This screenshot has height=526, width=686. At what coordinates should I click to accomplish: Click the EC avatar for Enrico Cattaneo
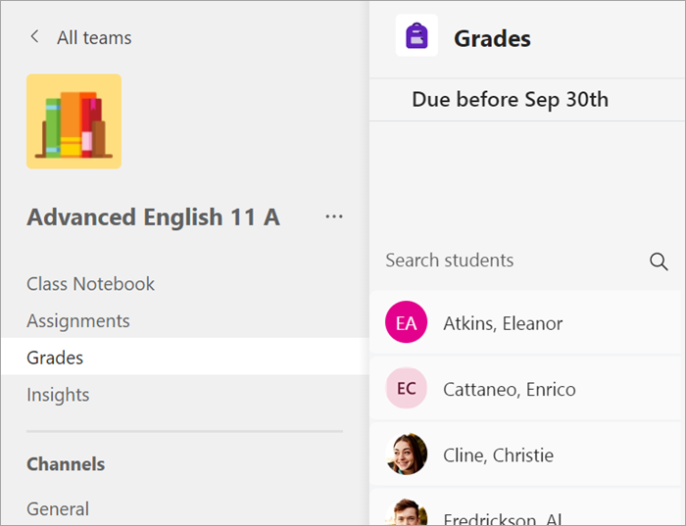click(406, 389)
